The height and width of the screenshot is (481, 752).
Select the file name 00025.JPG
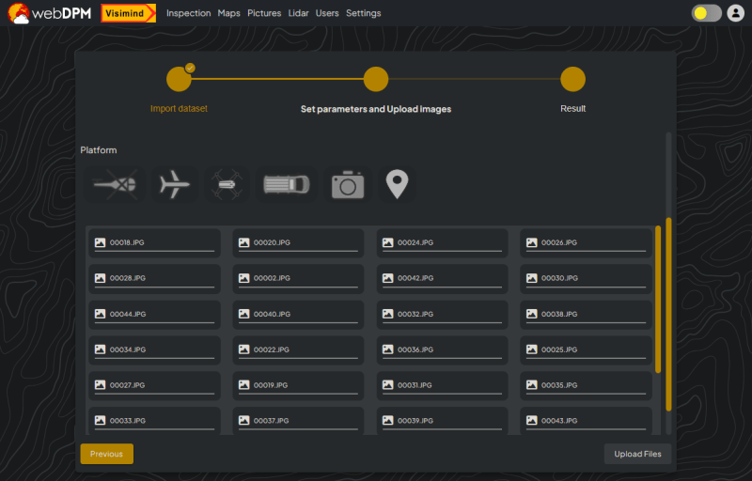point(559,349)
